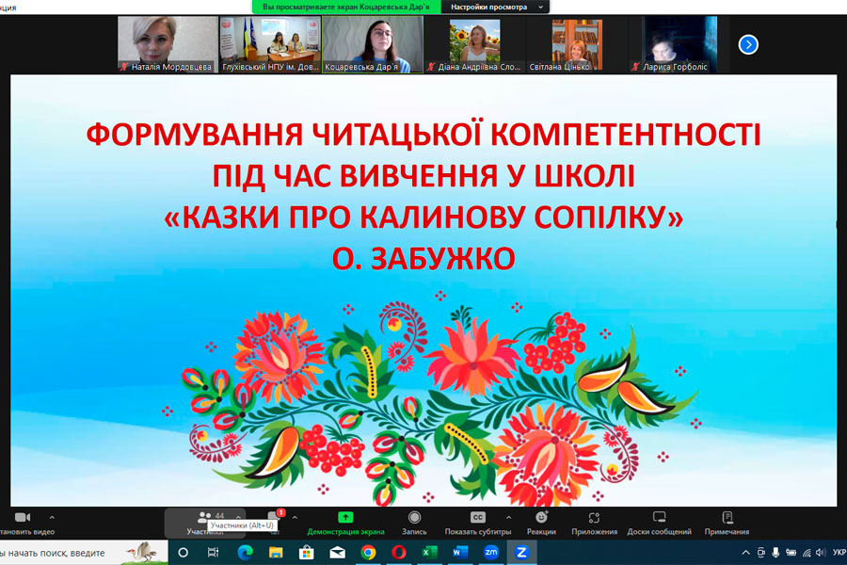Click the Windows search box
The height and width of the screenshot is (565, 847).
tap(84, 553)
